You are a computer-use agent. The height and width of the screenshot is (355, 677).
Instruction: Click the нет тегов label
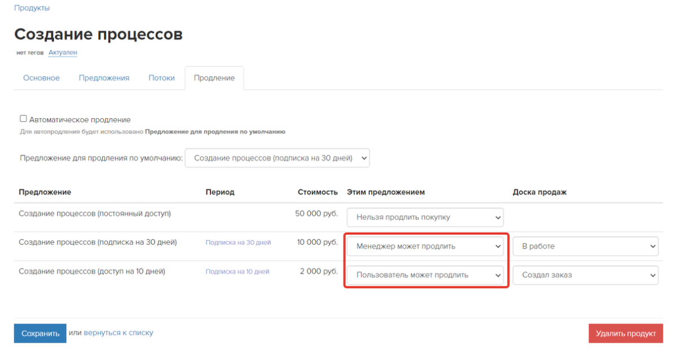click(x=30, y=52)
